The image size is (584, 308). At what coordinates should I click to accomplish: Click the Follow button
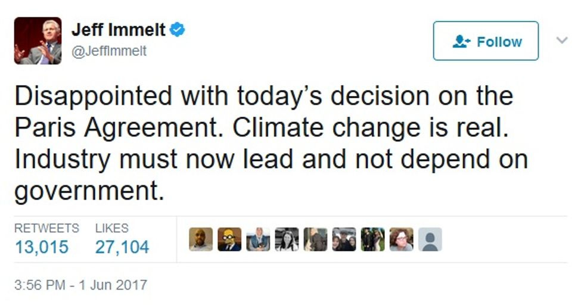point(486,41)
